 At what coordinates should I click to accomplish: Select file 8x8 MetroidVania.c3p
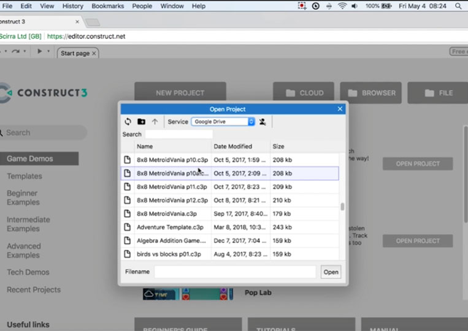pyautogui.click(x=230, y=214)
